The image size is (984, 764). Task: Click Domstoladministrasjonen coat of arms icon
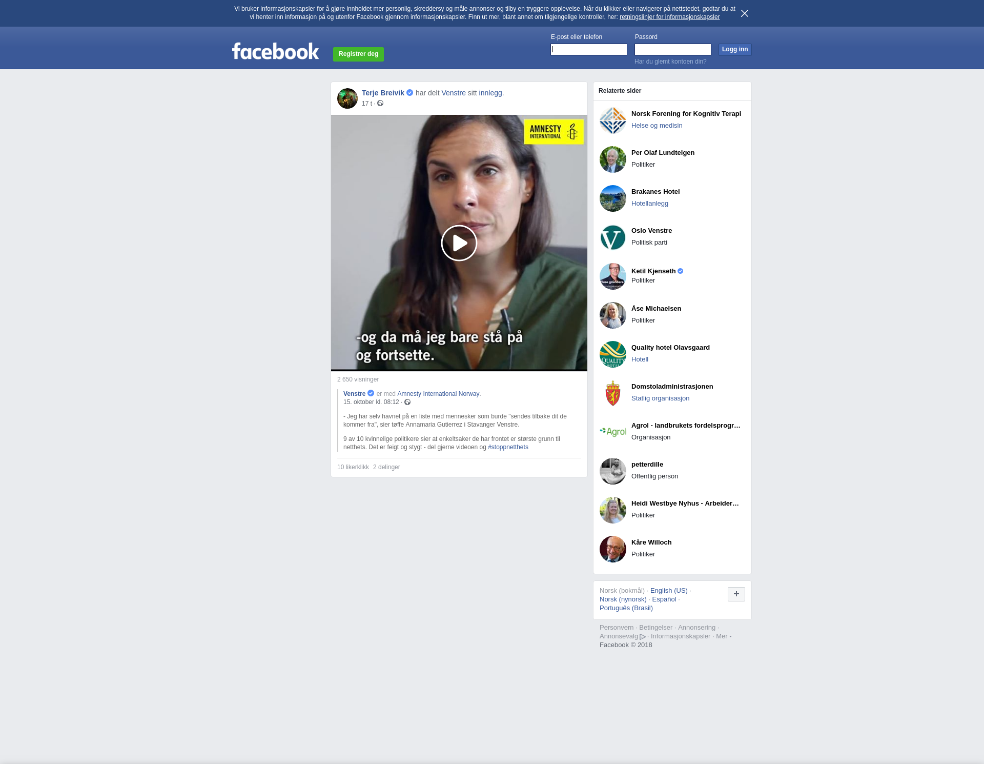(x=613, y=393)
